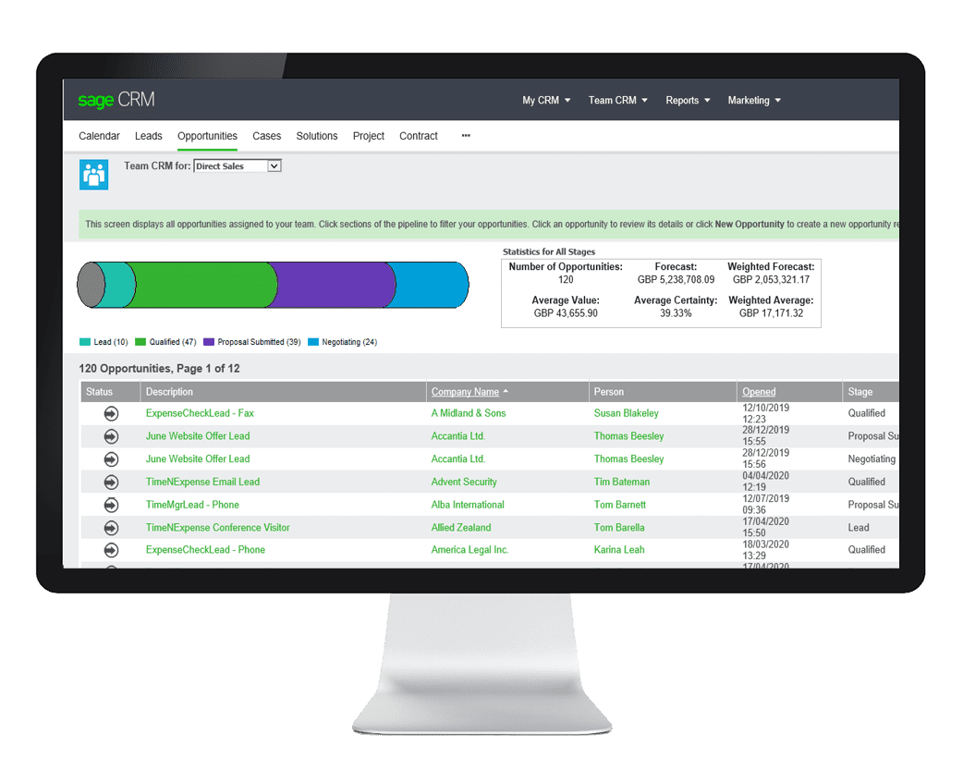Click the Forecast value GBP 5,238,708.09
This screenshot has width=963, height=770.
pos(676,279)
